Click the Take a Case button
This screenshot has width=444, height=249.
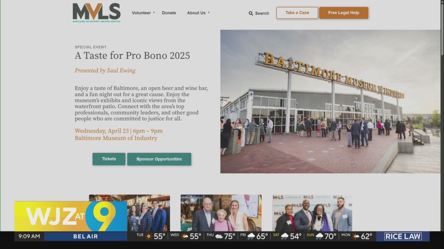297,13
